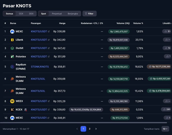Open the external link icon for MEXC KNOTS/USDT
This screenshot has width=172, height=135.
click(x=49, y=32)
